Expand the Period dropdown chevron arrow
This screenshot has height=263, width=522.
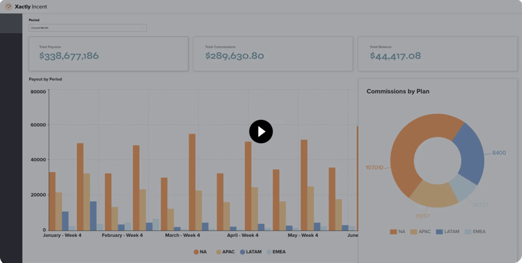pyautogui.click(x=142, y=28)
